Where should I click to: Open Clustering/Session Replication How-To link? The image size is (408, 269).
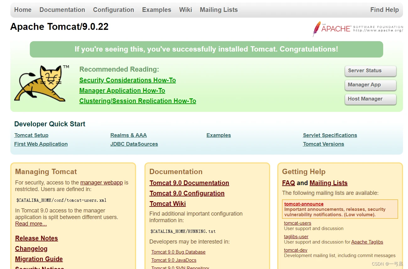(138, 101)
